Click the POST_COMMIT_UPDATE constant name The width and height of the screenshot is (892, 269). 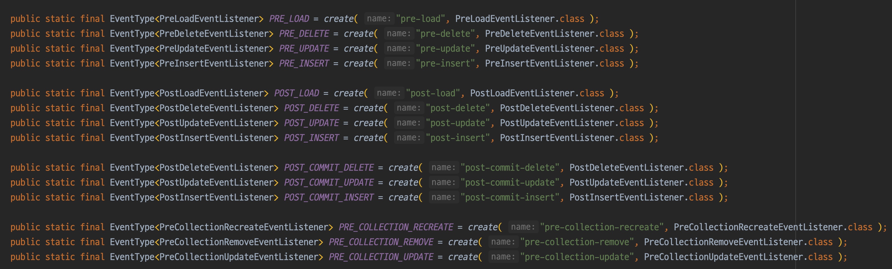point(329,182)
